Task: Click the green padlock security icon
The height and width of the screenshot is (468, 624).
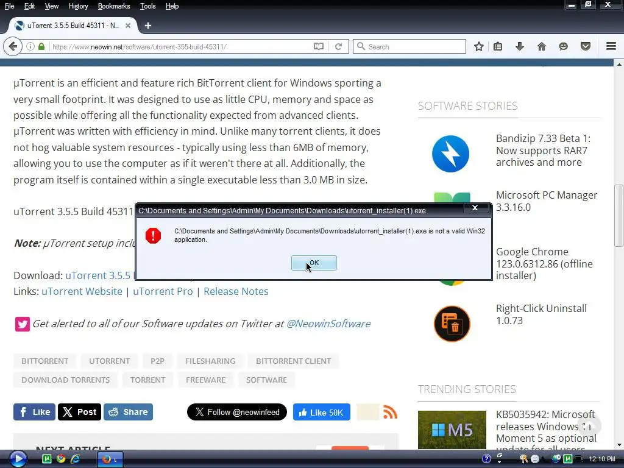Action: [41, 46]
